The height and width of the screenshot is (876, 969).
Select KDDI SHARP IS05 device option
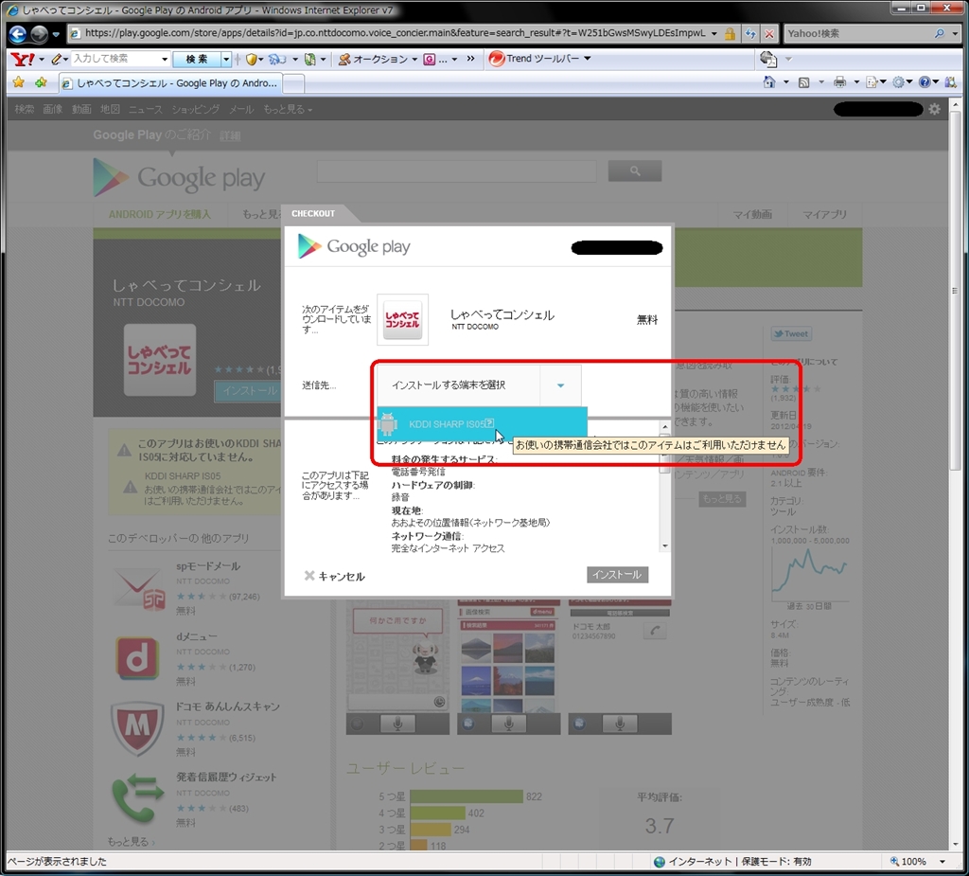tap(482, 423)
